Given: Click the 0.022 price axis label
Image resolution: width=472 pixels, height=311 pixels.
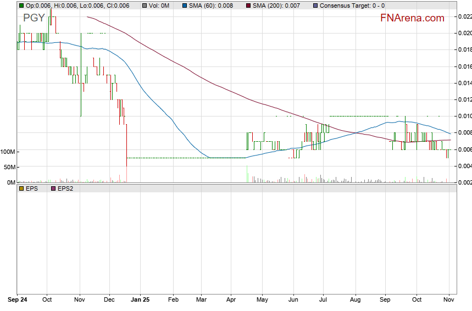Looking at the screenshot, I should pos(464,16).
